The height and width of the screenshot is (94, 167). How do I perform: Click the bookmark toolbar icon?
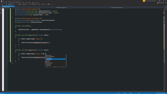coord(49,4)
